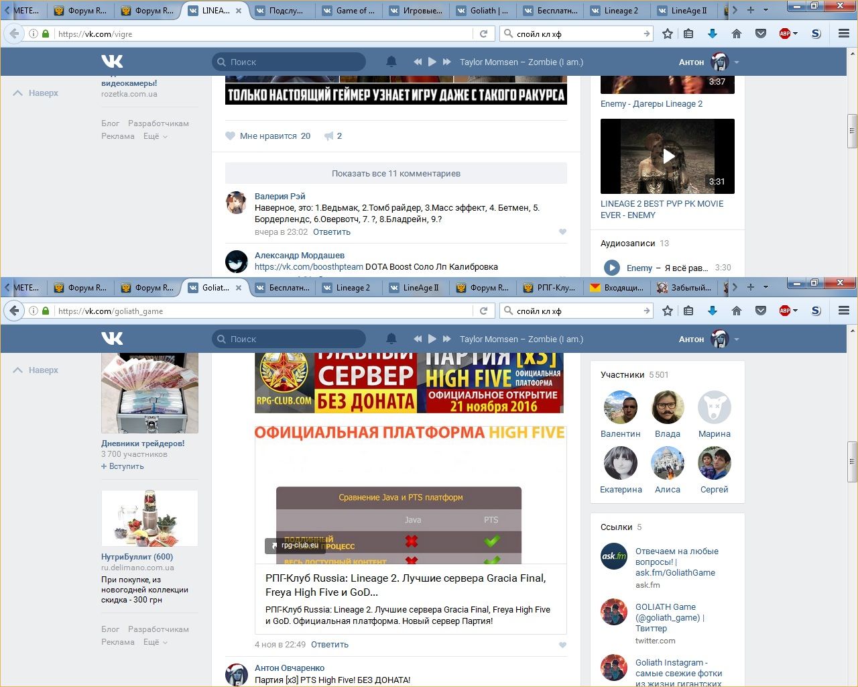Screen dimensions: 858x687
Task: Open the Firefox hamburger menu in top window
Action: 844,34
